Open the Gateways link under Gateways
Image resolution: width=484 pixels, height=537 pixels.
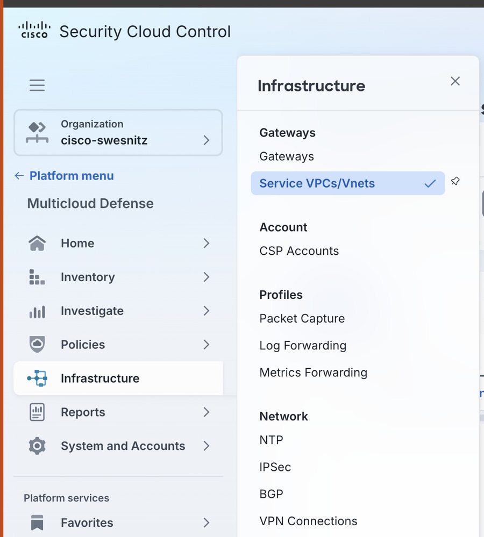(x=287, y=156)
